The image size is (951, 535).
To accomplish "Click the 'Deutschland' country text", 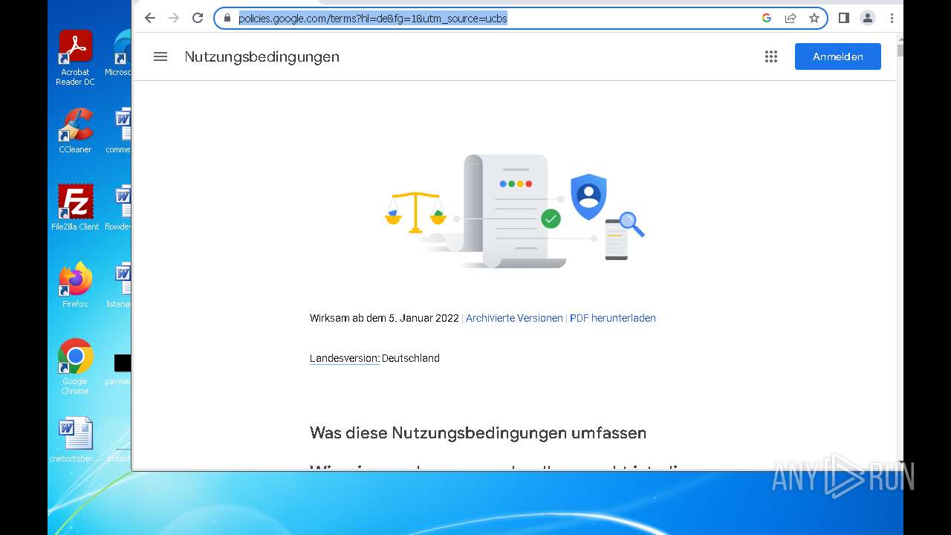I will click(411, 358).
